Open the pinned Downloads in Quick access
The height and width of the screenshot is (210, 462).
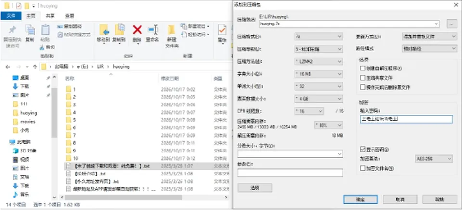[24, 87]
